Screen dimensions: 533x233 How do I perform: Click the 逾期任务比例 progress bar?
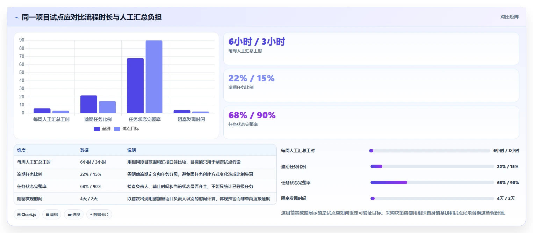point(432,166)
